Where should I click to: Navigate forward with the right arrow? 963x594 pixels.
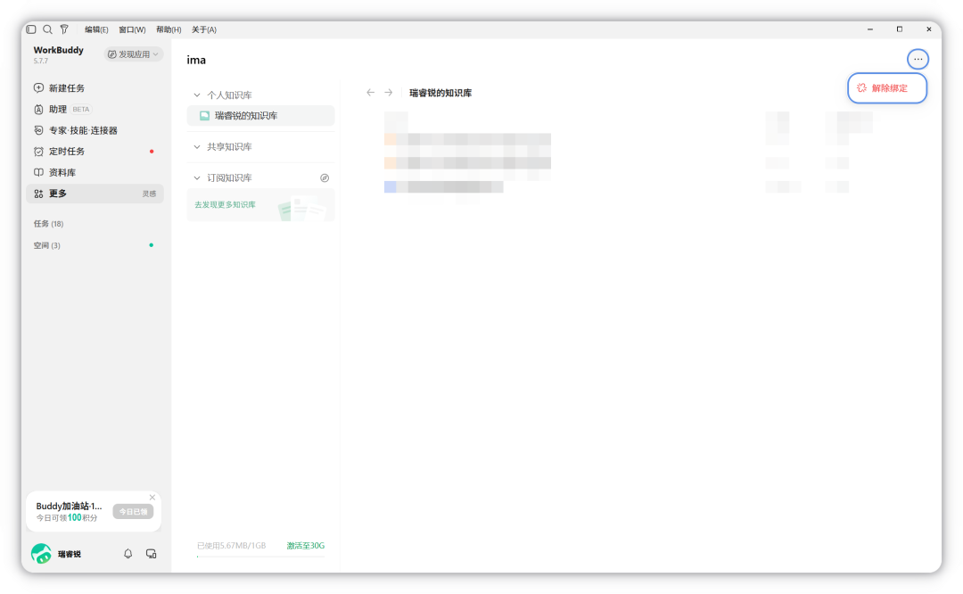point(388,93)
